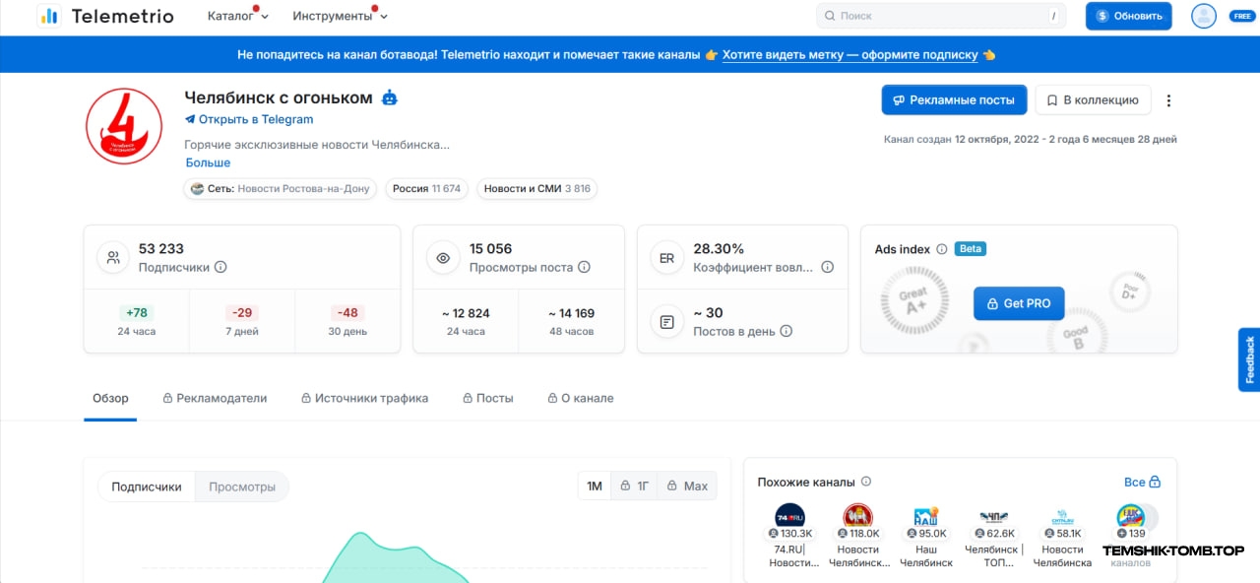Open Челябинск ТОП 62.6K channel
The width and height of the screenshot is (1260, 583).
[x=994, y=536]
